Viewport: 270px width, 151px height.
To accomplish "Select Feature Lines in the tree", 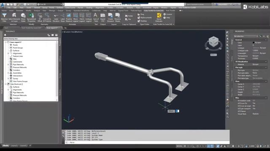I will coord(18,56).
